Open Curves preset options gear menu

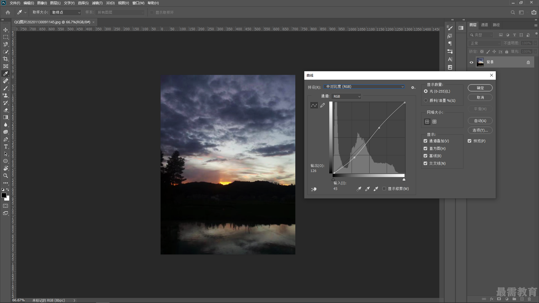(413, 88)
